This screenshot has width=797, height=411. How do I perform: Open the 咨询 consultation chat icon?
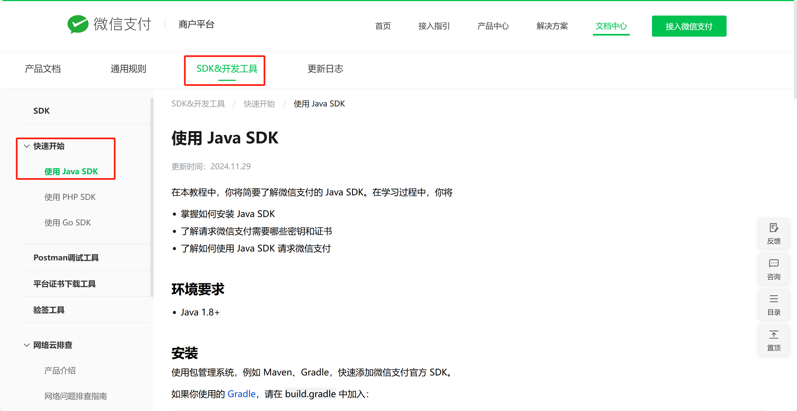click(x=774, y=269)
